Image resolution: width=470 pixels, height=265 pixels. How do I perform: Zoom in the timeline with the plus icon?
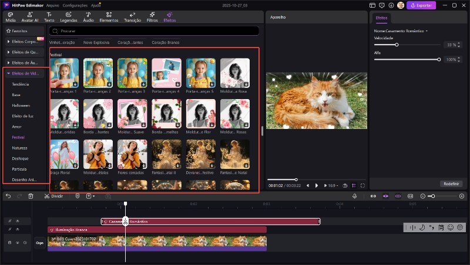[x=462, y=196]
